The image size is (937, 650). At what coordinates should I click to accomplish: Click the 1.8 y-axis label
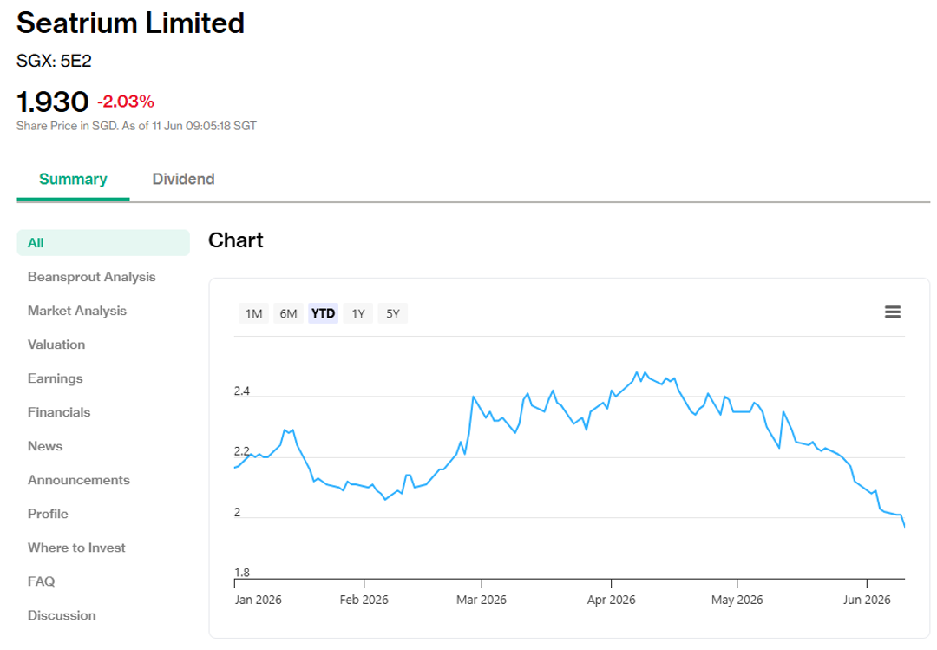coord(241,572)
